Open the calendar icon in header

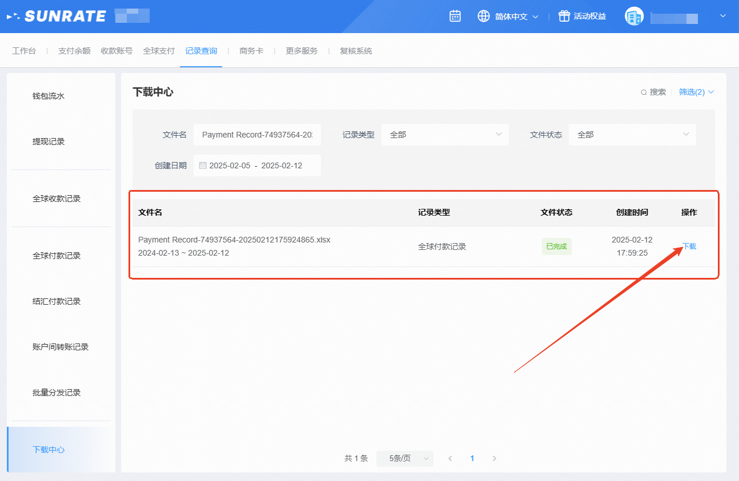pos(455,17)
